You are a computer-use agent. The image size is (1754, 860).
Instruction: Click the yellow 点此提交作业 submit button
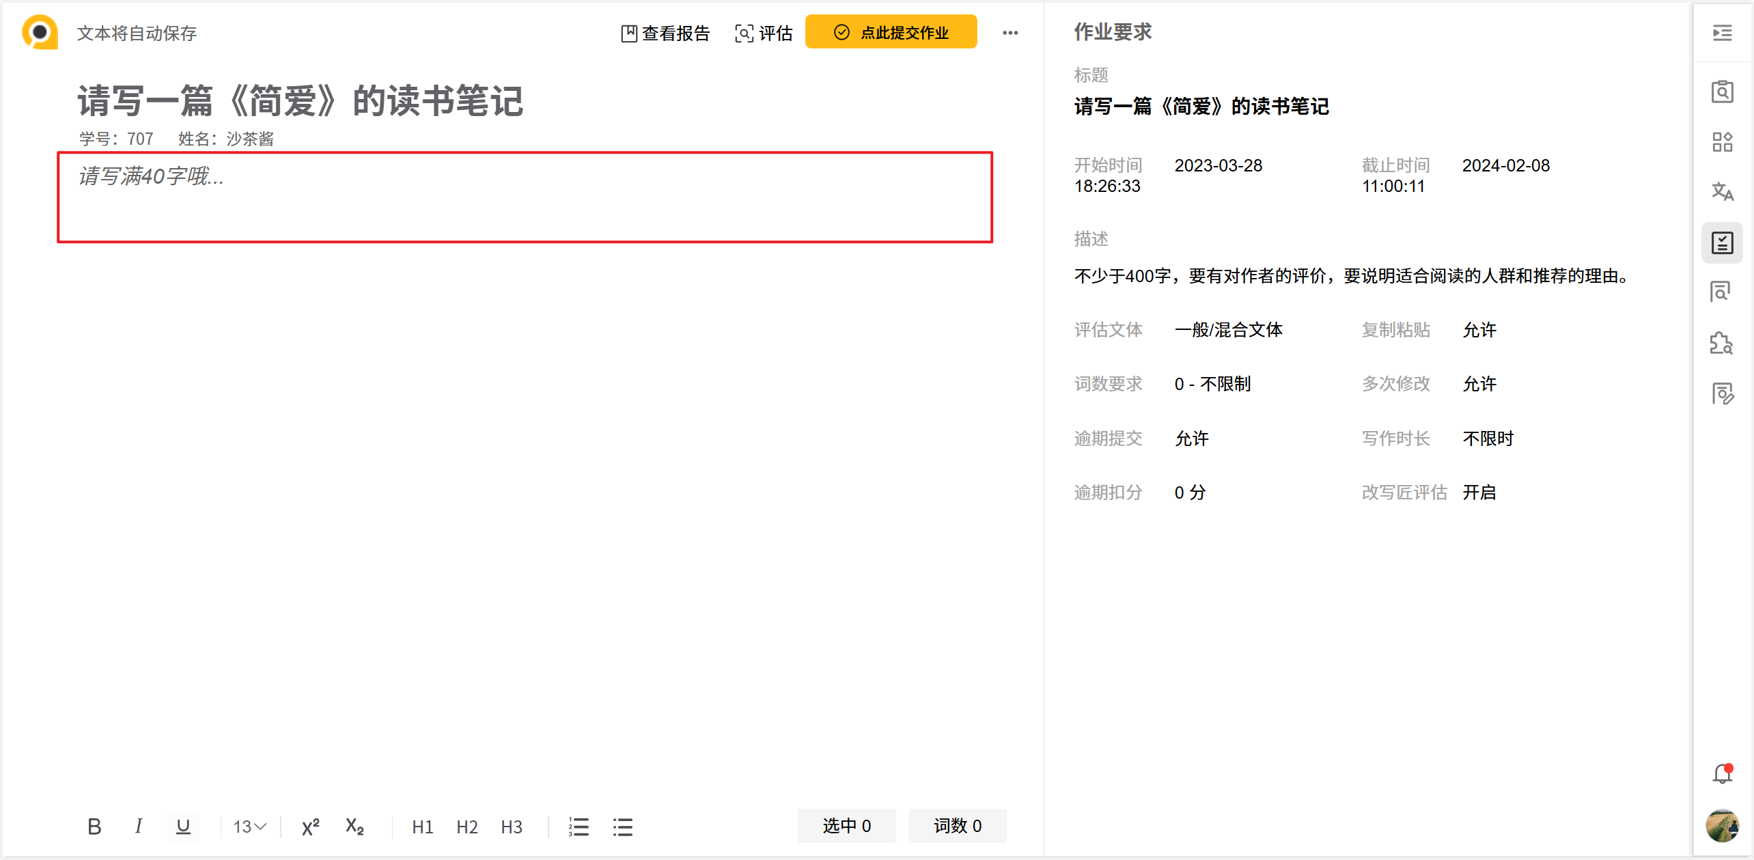coord(891,32)
